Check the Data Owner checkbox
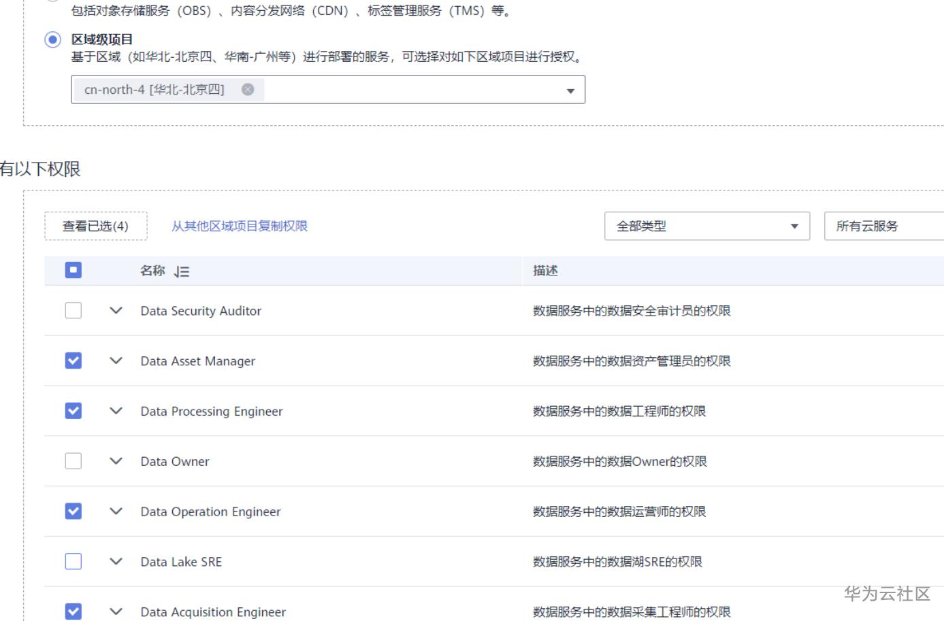Screen dimensions: 944x621 (74, 461)
